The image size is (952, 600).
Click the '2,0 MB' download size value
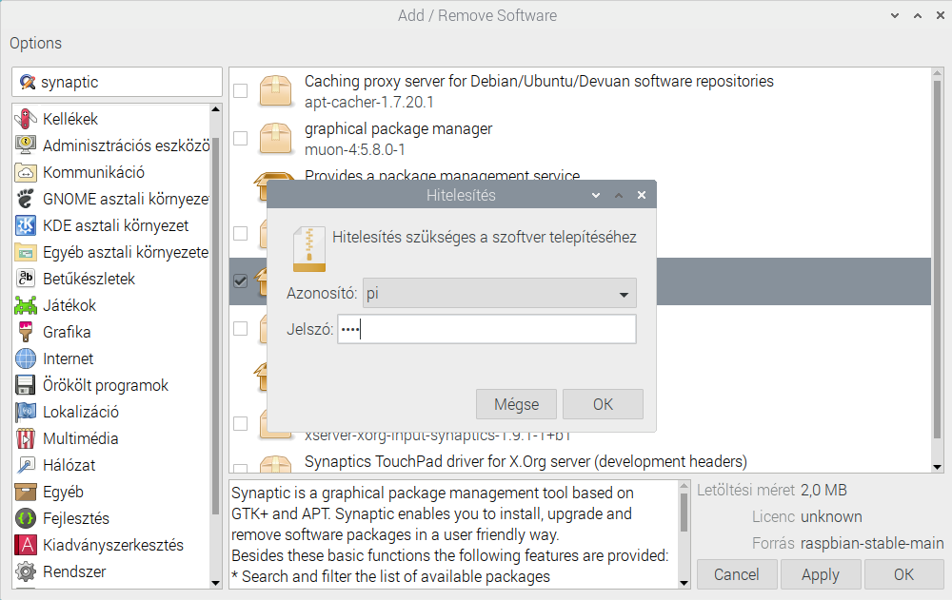tap(823, 491)
